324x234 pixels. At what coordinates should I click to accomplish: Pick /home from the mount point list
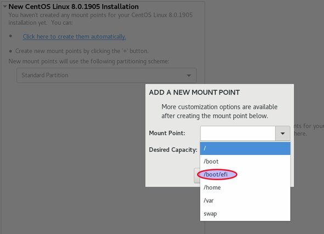(245, 187)
